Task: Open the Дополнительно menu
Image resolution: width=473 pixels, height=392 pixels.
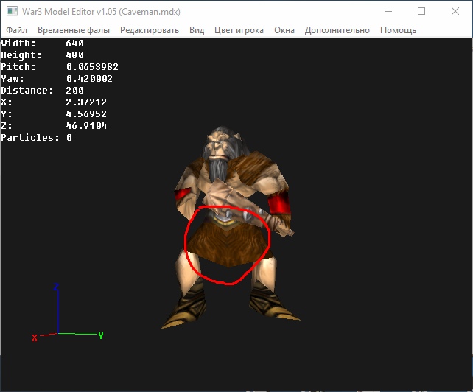Action: (x=337, y=30)
